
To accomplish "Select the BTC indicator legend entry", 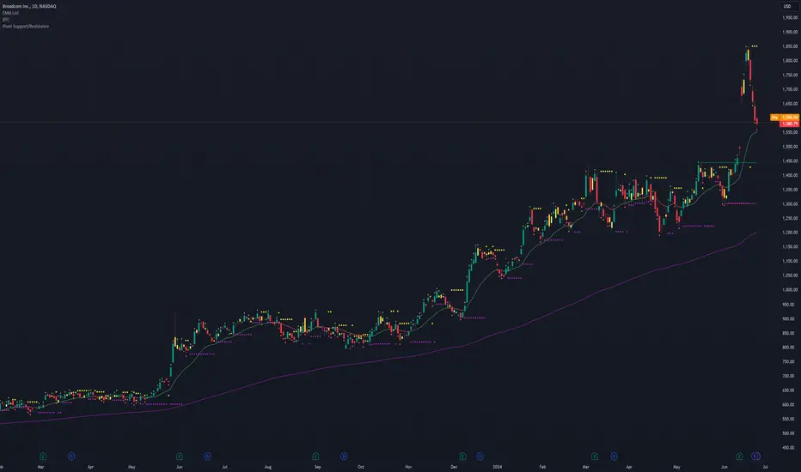I will 6,20.
